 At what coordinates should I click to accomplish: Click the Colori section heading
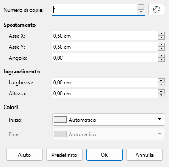pos(11,107)
